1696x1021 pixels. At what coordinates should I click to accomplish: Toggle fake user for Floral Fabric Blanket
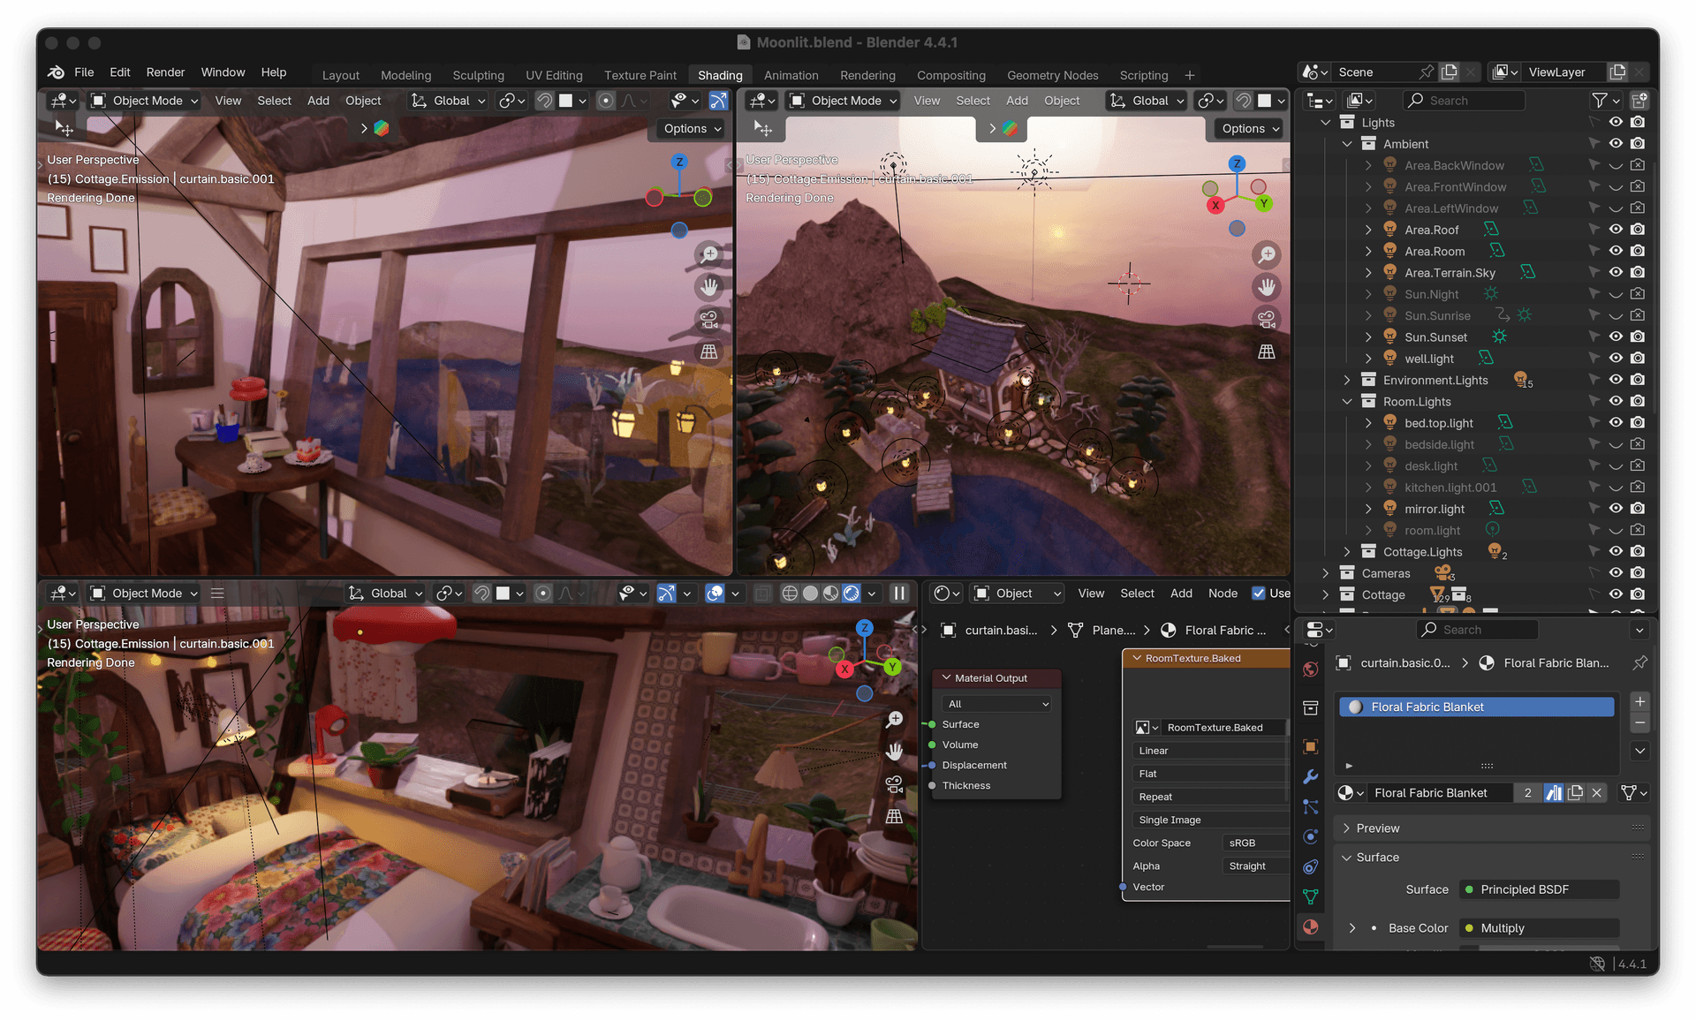pyautogui.click(x=1554, y=793)
